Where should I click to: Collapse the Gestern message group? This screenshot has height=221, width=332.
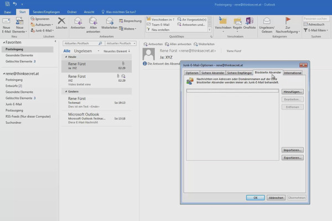(66, 92)
